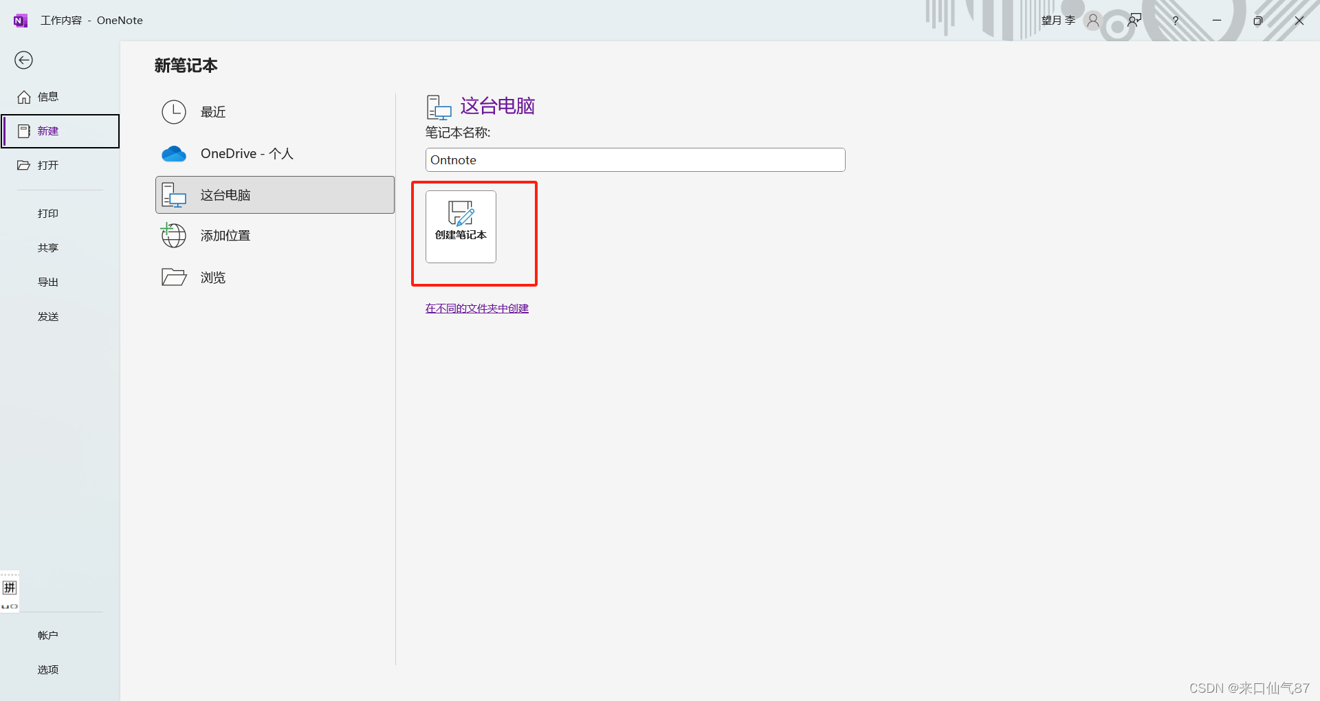Viewport: 1320px width, 701px height.
Task: Minimize the OneNote window
Action: (x=1217, y=21)
